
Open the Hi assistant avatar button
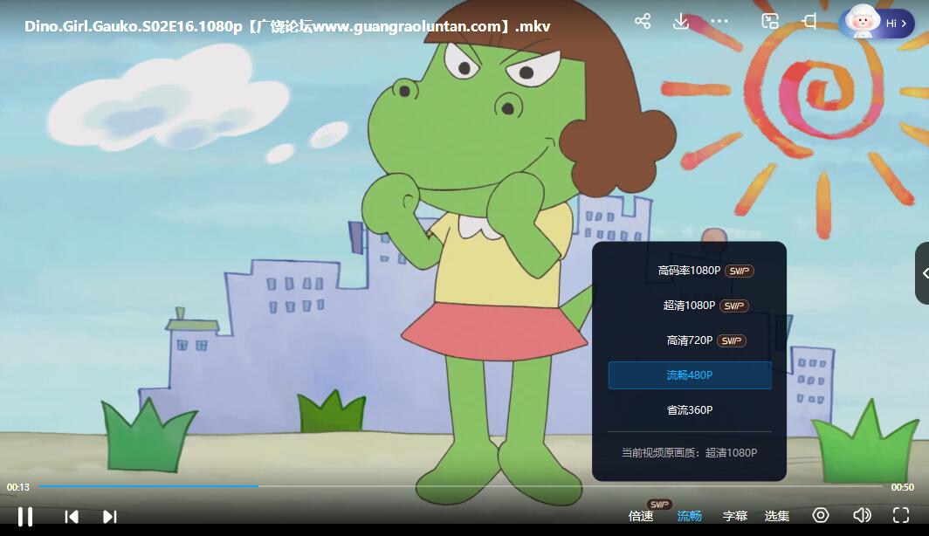tap(877, 23)
